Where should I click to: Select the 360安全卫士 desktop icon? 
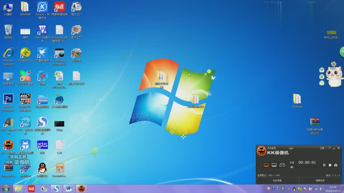tap(25, 55)
